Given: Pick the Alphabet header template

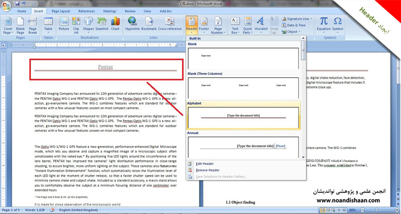Looking at the screenshot, I should 243,117.
